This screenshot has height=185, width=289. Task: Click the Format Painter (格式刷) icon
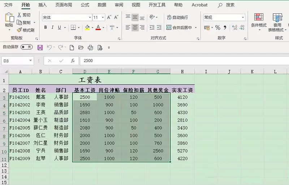pyautogui.click(x=19, y=30)
